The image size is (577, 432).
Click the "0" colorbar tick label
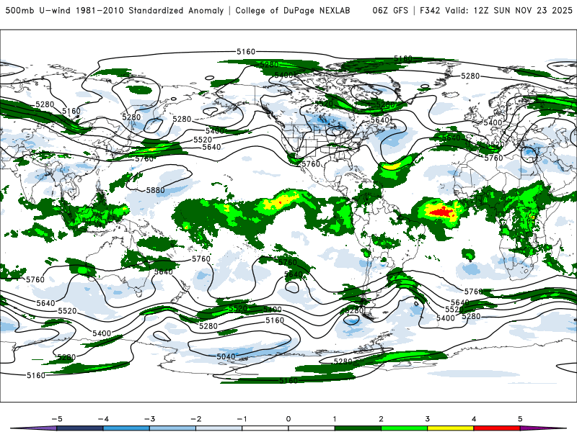click(x=288, y=419)
